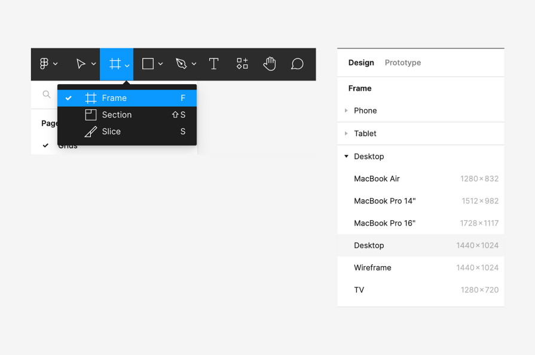Select the Rectangle shape tool
The image size is (535, 355).
coord(148,63)
